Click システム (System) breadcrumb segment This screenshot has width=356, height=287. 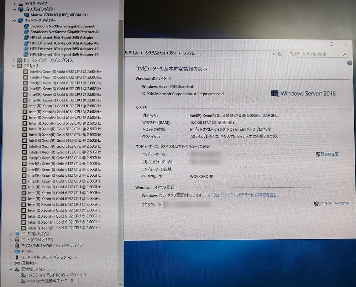click(x=189, y=53)
